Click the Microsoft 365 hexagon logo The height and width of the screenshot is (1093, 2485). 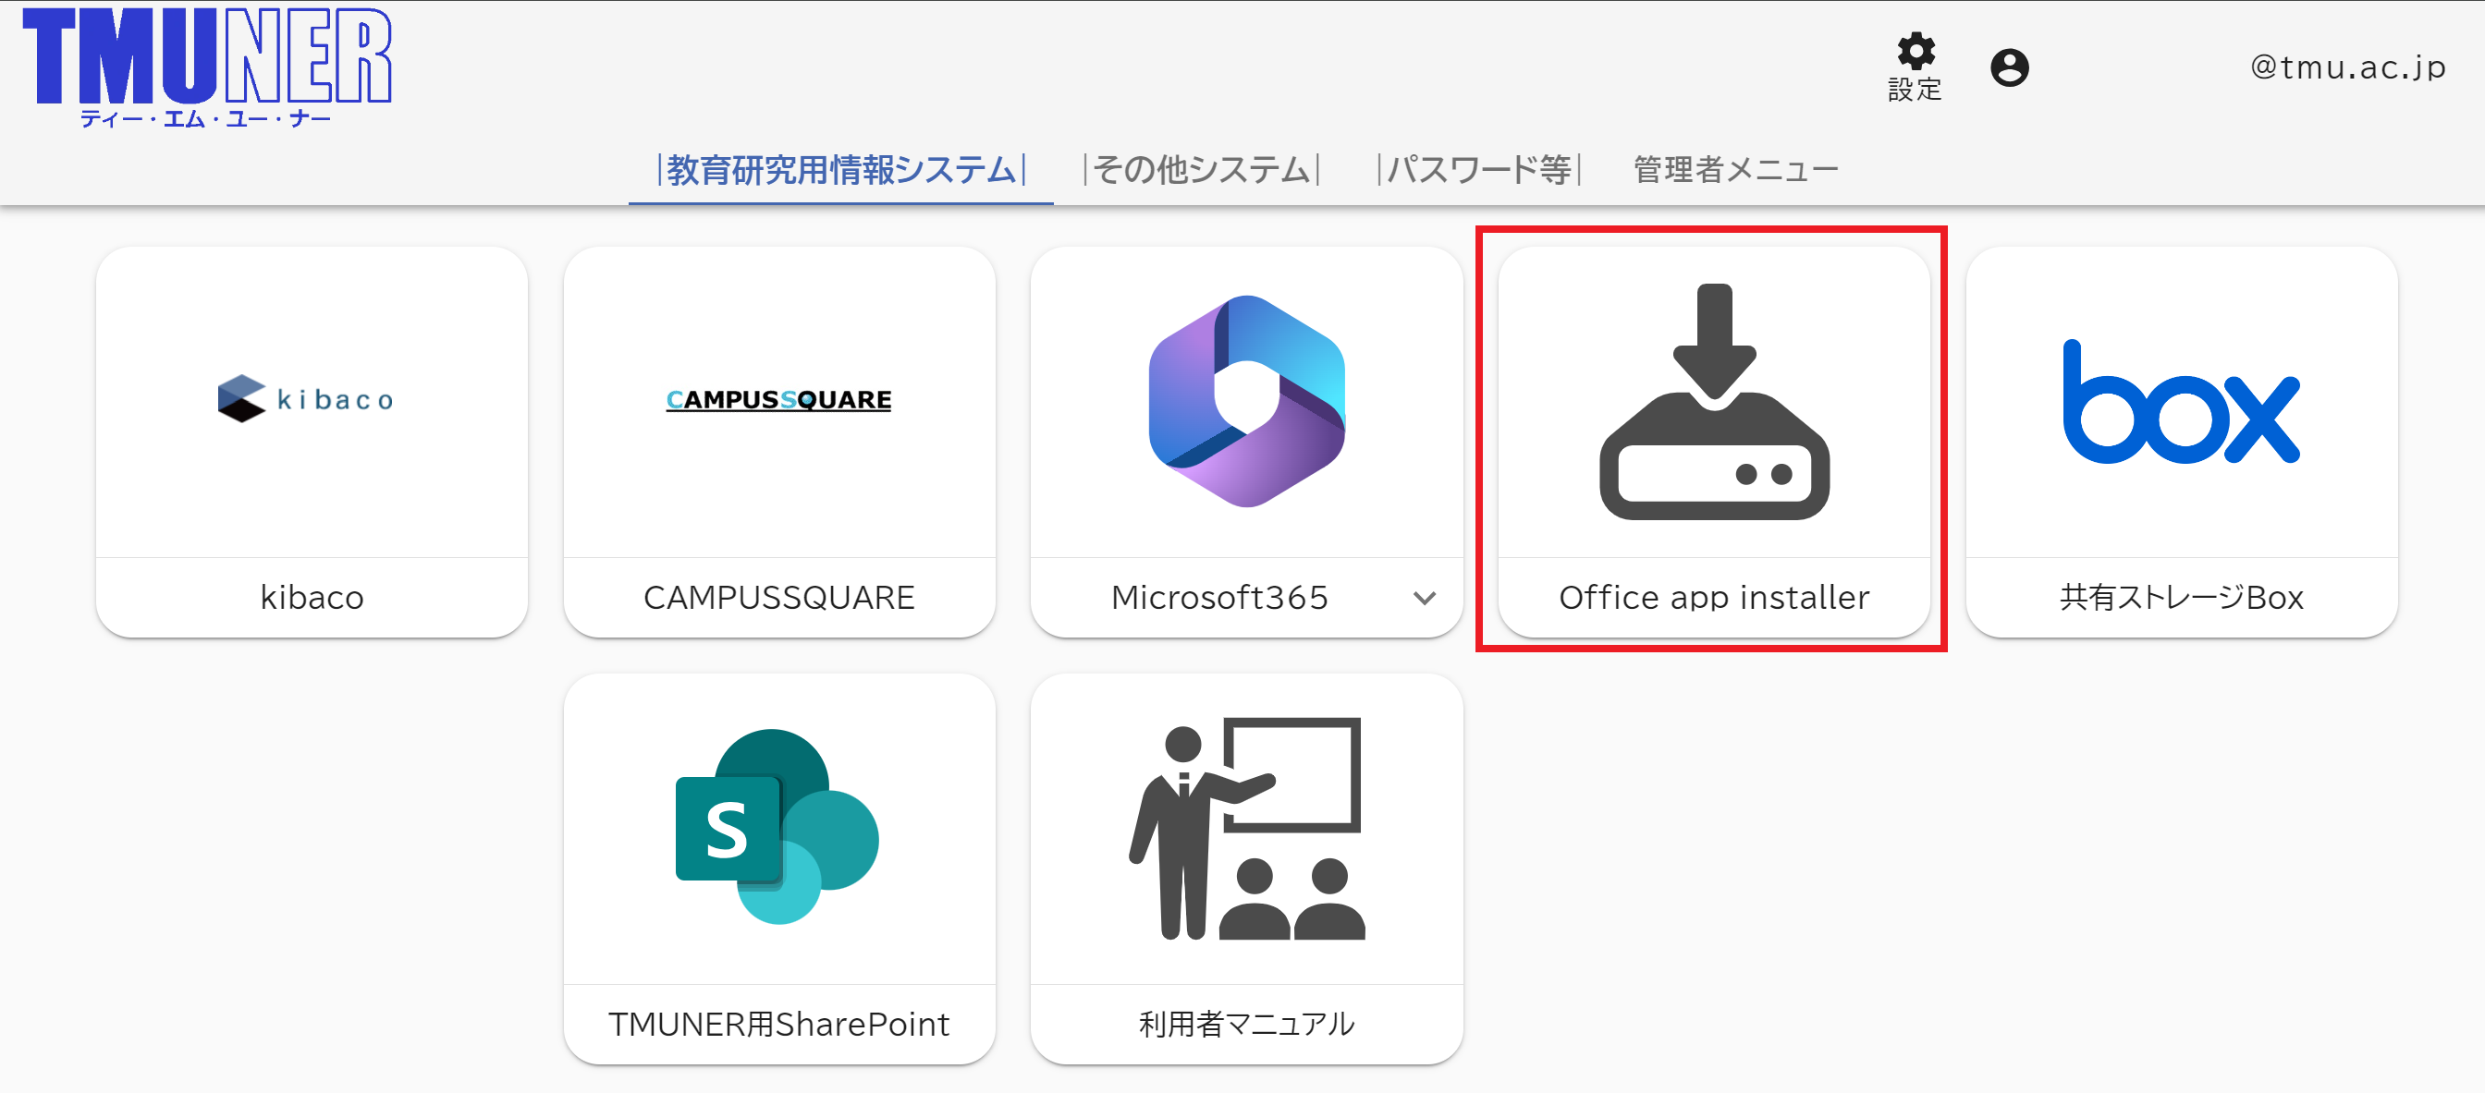(1245, 401)
